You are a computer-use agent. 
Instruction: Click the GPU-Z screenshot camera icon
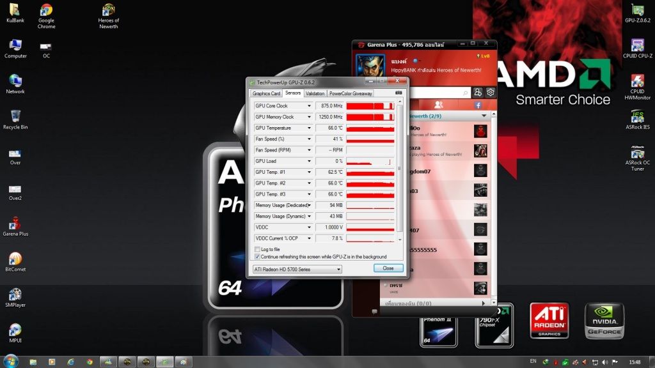(399, 93)
